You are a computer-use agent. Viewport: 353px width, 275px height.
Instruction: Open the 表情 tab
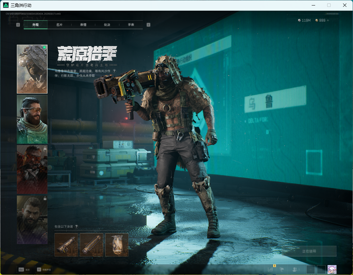pyautogui.click(x=83, y=25)
